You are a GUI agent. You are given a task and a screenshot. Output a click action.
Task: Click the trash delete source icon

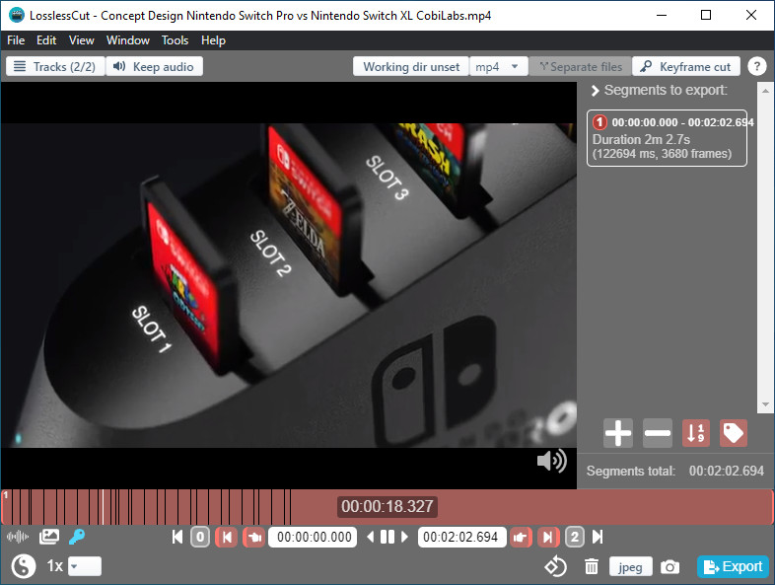click(592, 566)
